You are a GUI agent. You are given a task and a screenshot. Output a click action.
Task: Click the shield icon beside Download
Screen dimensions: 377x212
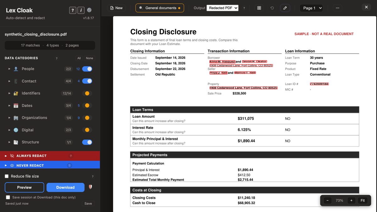tap(90, 187)
